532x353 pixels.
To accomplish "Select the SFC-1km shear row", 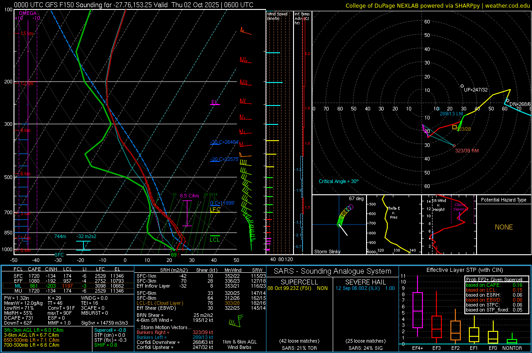I will pos(200,276).
